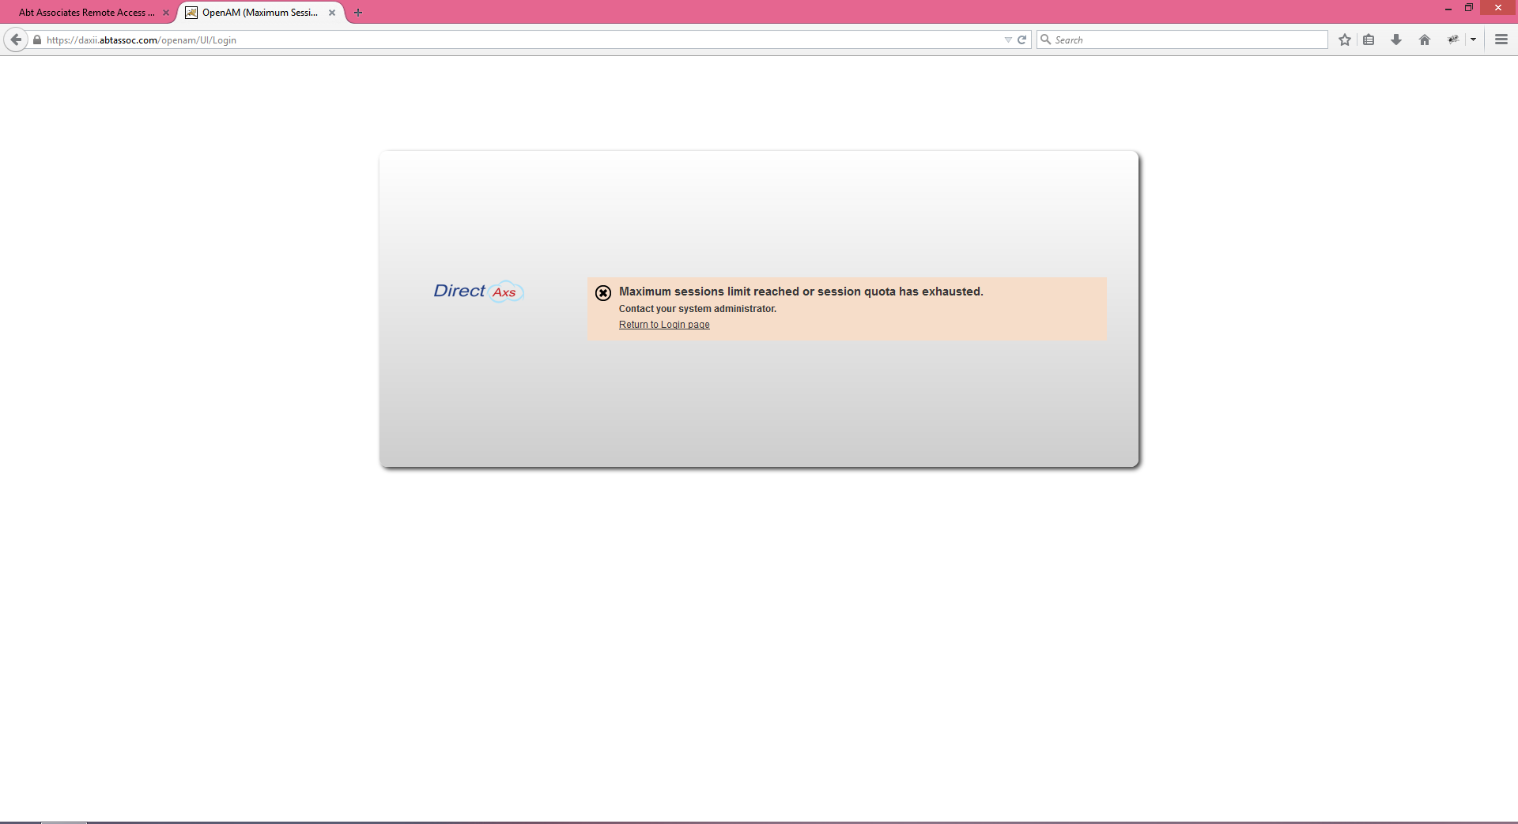Close the OpenAM tab
1518x824 pixels.
click(332, 13)
